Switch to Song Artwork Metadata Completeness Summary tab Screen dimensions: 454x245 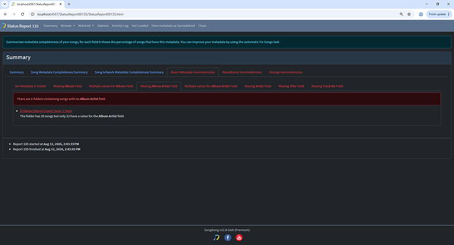click(129, 72)
